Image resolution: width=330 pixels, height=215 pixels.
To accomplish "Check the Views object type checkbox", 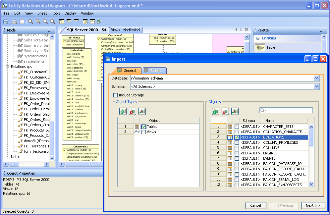I will pos(143,132).
